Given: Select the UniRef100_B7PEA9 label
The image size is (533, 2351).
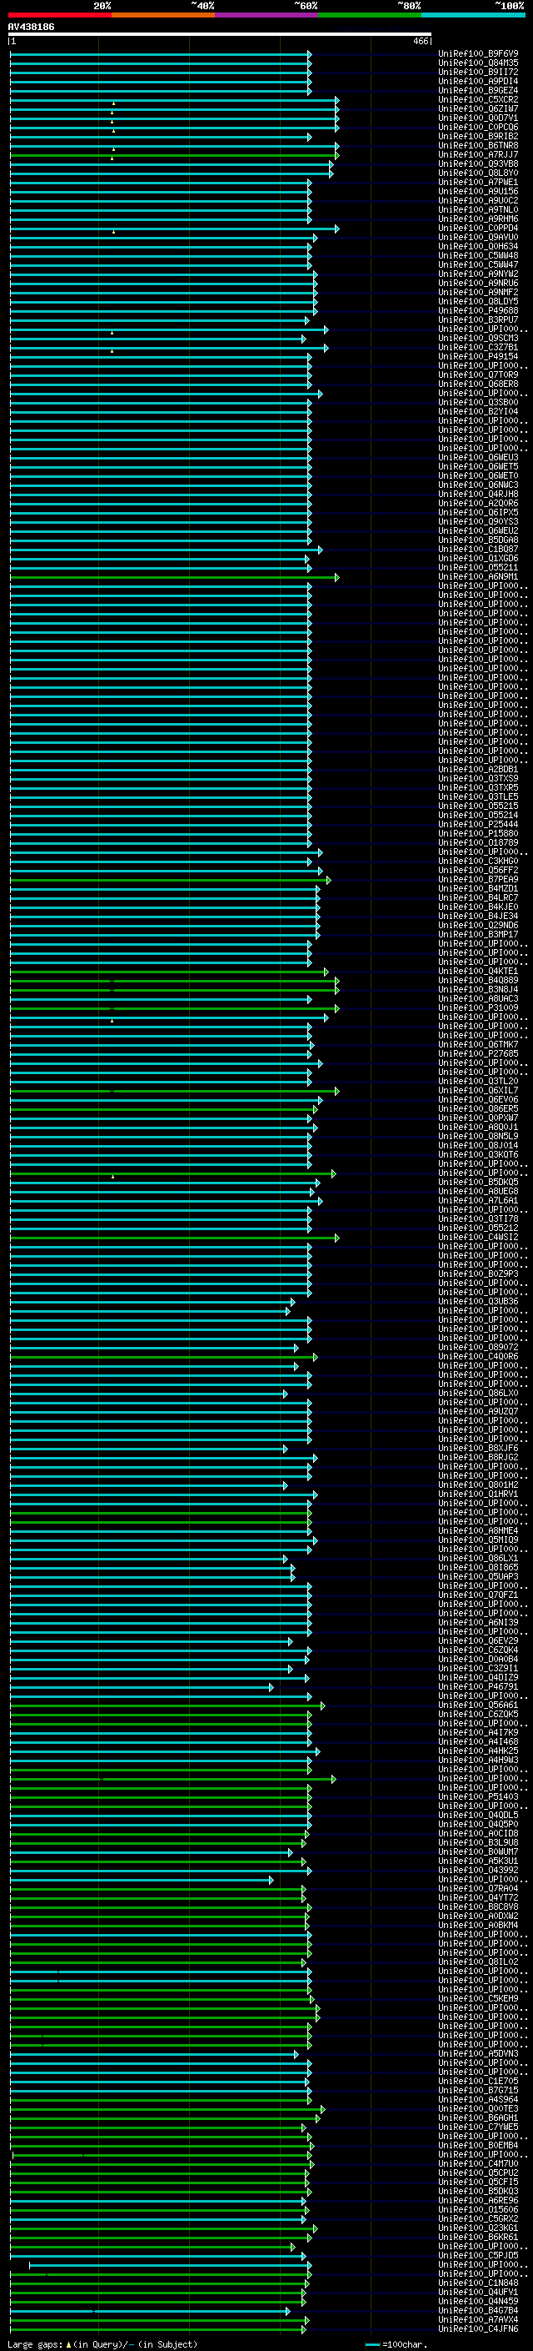Looking at the screenshot, I should coord(478,879).
